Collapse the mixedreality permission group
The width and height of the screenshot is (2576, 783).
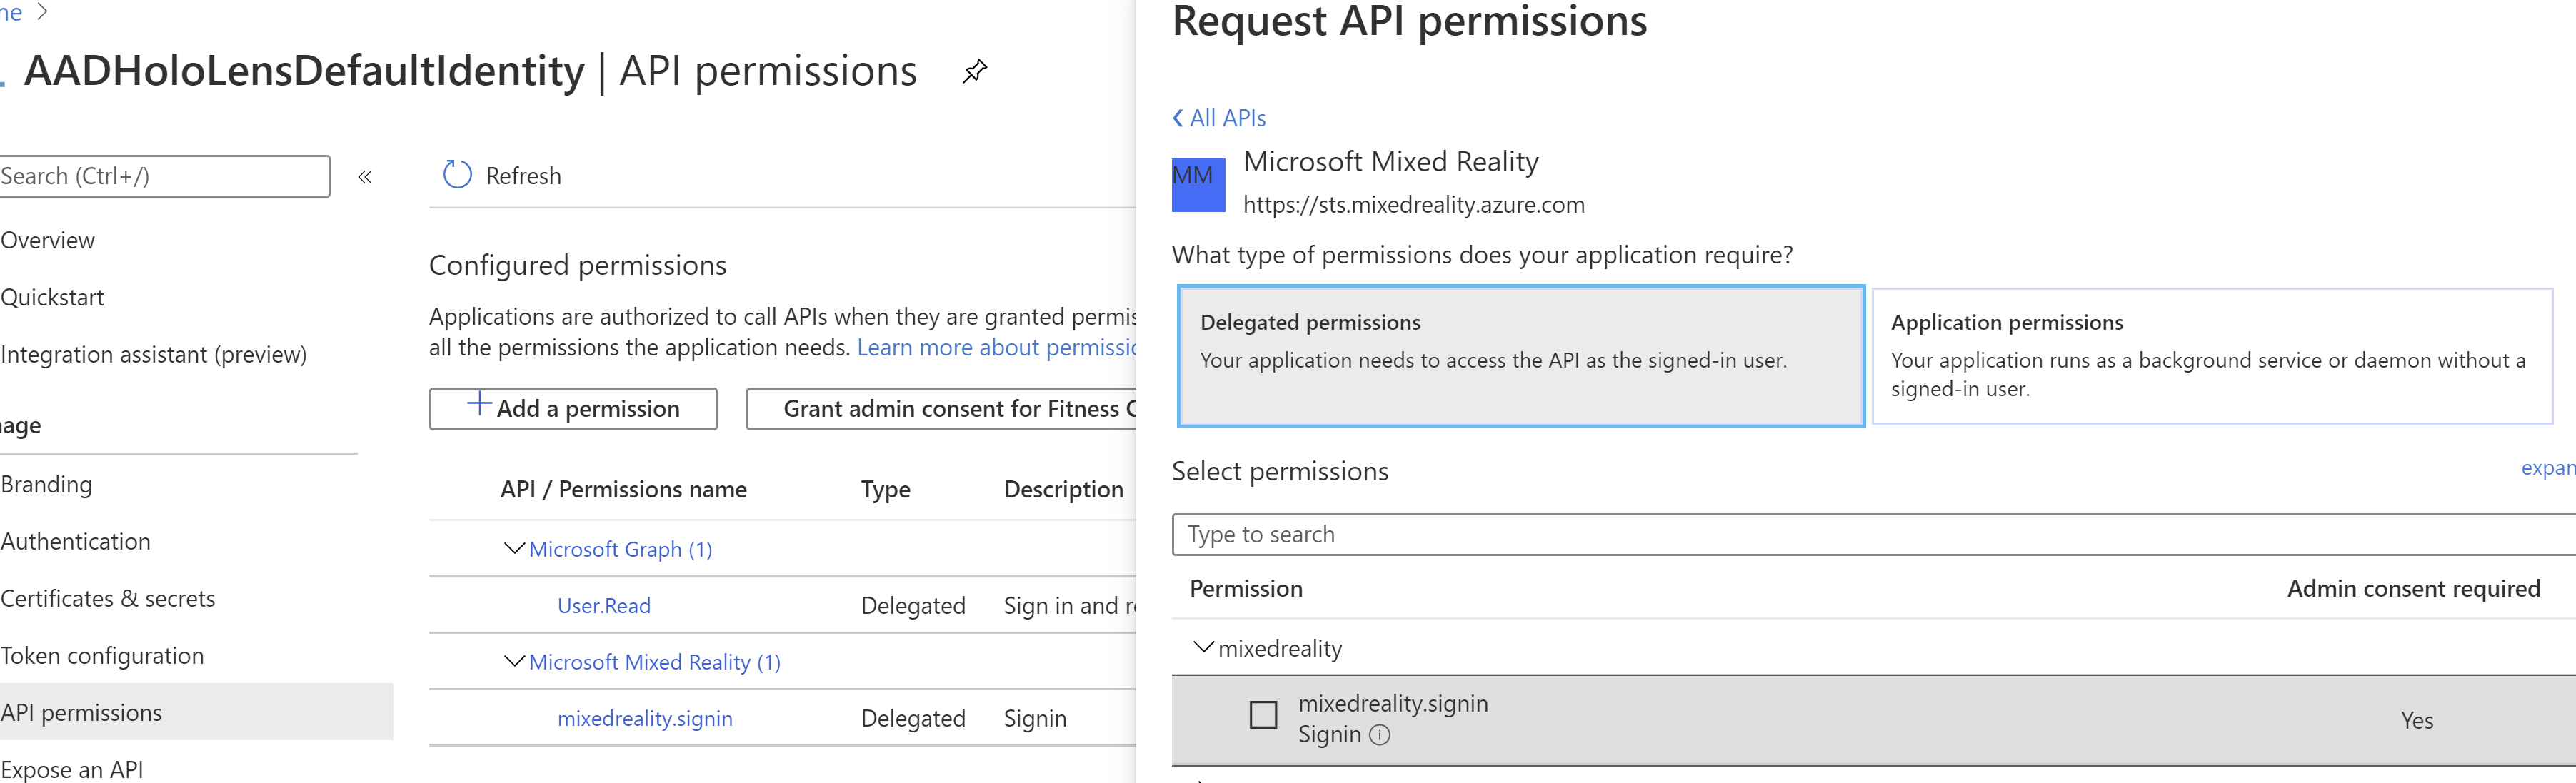coord(1204,647)
